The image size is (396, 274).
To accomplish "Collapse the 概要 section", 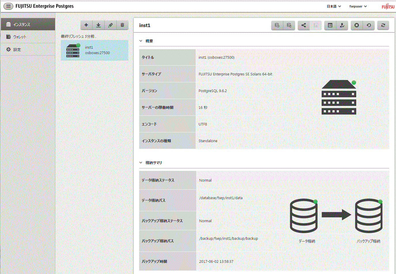I will 141,41.
